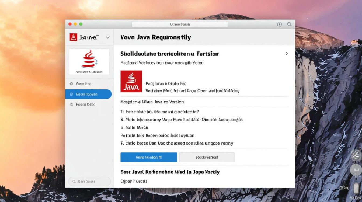This screenshot has width=362, height=202.
Task: Select the highlighted blue sidebar navigation entry
Action: coord(89,94)
